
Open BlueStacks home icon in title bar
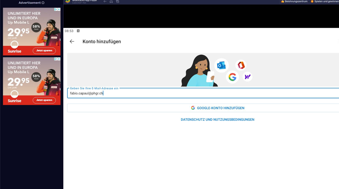coord(111,1)
